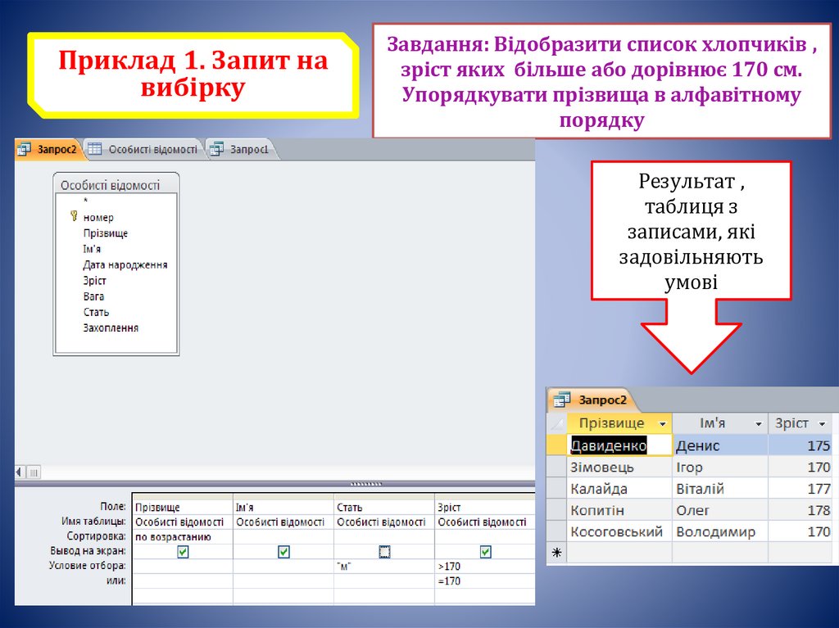Select the asterisk all-fields entry in field list

[x=85, y=201]
